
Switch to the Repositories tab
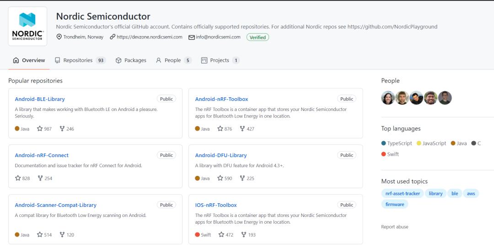coord(80,60)
